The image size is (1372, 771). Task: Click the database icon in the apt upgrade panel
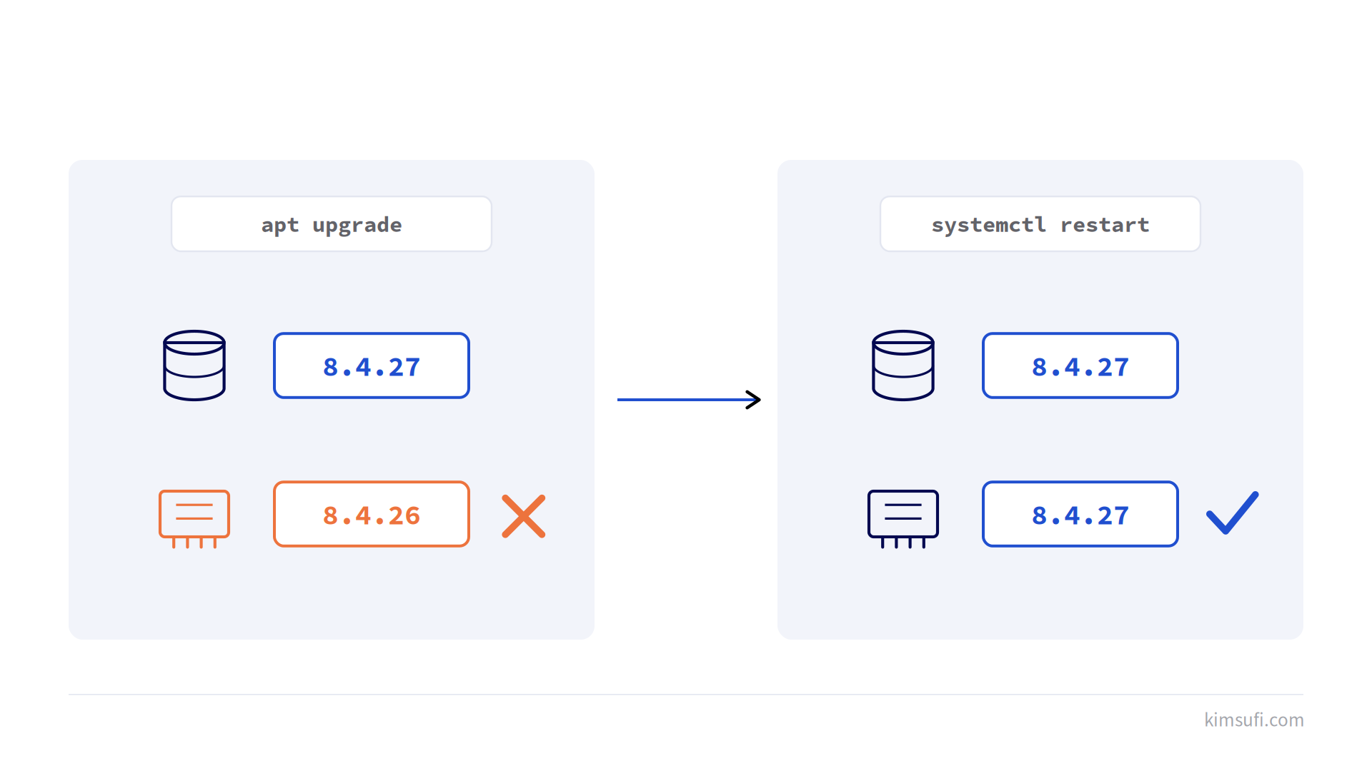(194, 366)
